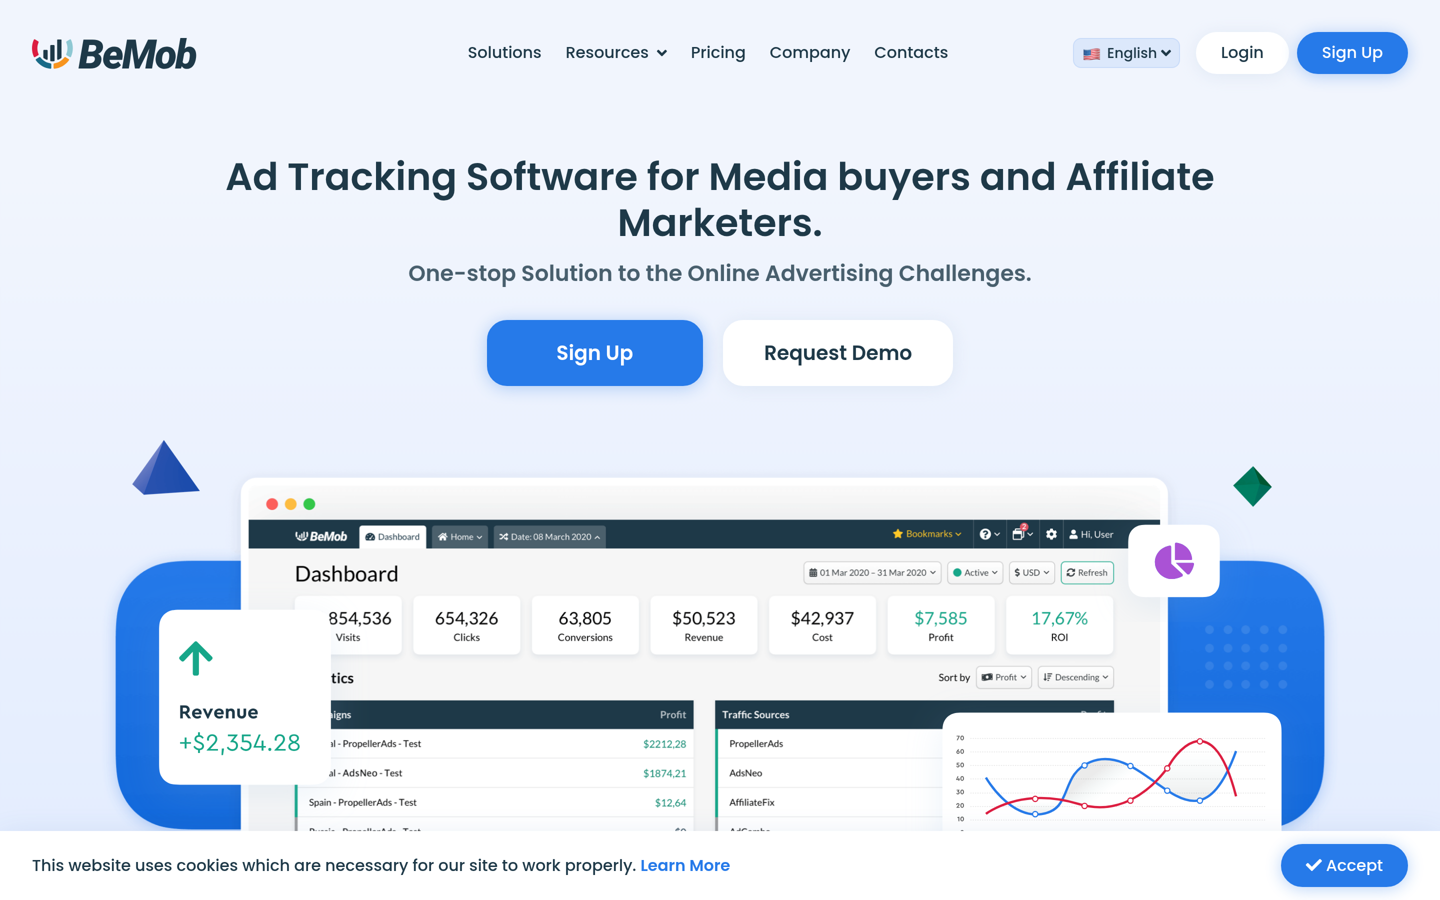Accept the cookie notice
1440x900 pixels.
1343,865
